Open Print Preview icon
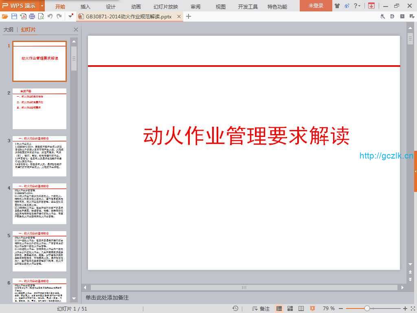 point(41,16)
